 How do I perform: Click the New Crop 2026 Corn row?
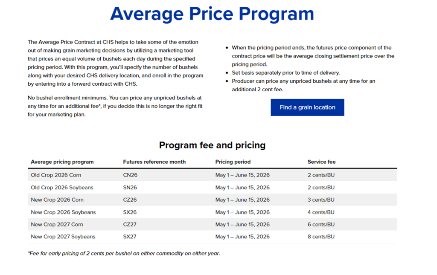click(x=57, y=200)
